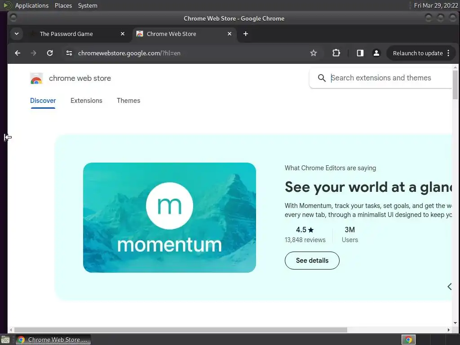Click carousel previous chevron arrow
Viewport: 460px width, 345px height.
pos(449,287)
